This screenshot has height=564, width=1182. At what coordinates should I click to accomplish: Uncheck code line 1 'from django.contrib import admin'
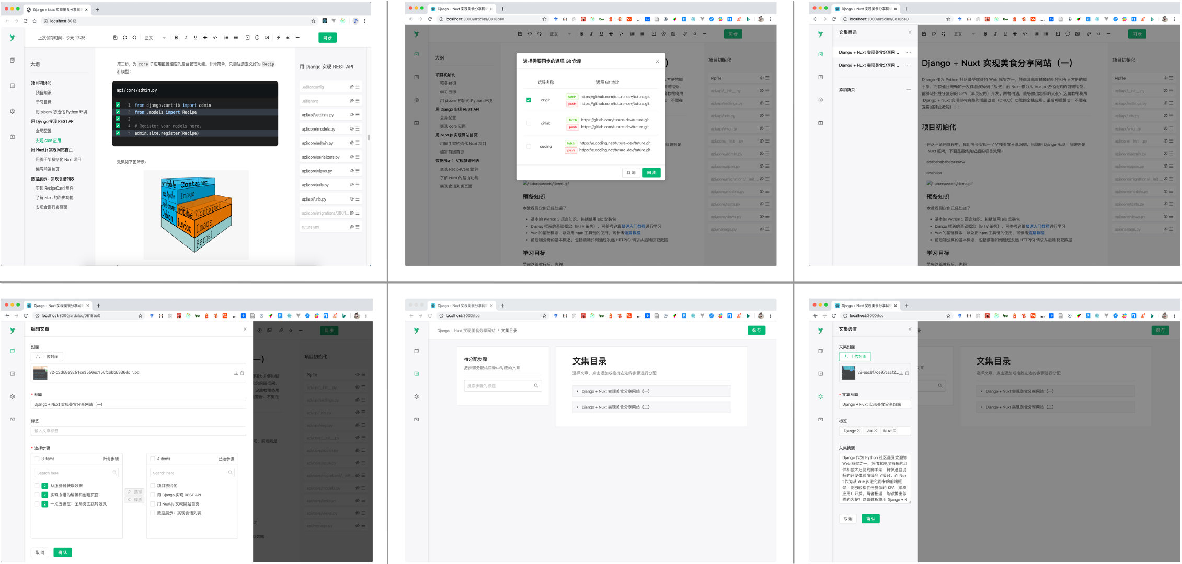tap(118, 105)
